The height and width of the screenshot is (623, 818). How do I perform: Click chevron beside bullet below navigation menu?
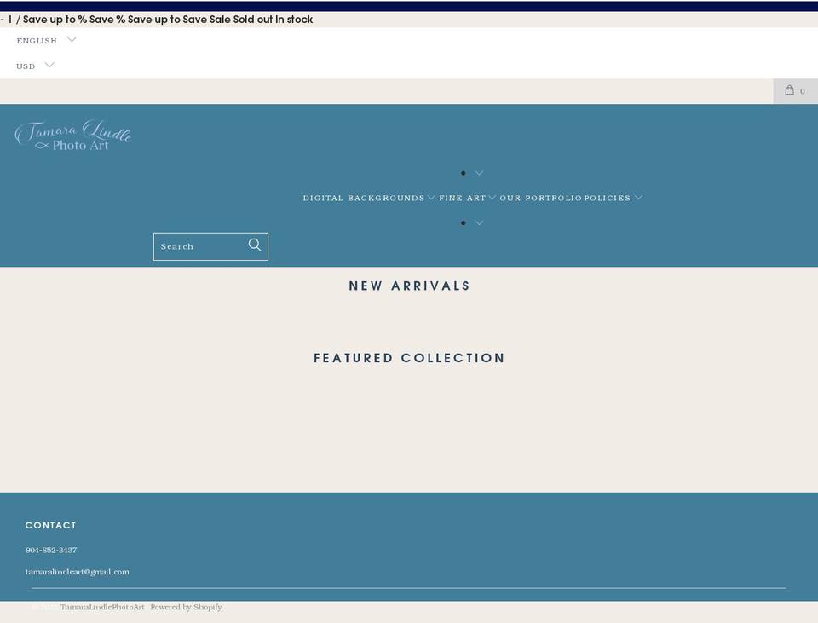coord(479,222)
